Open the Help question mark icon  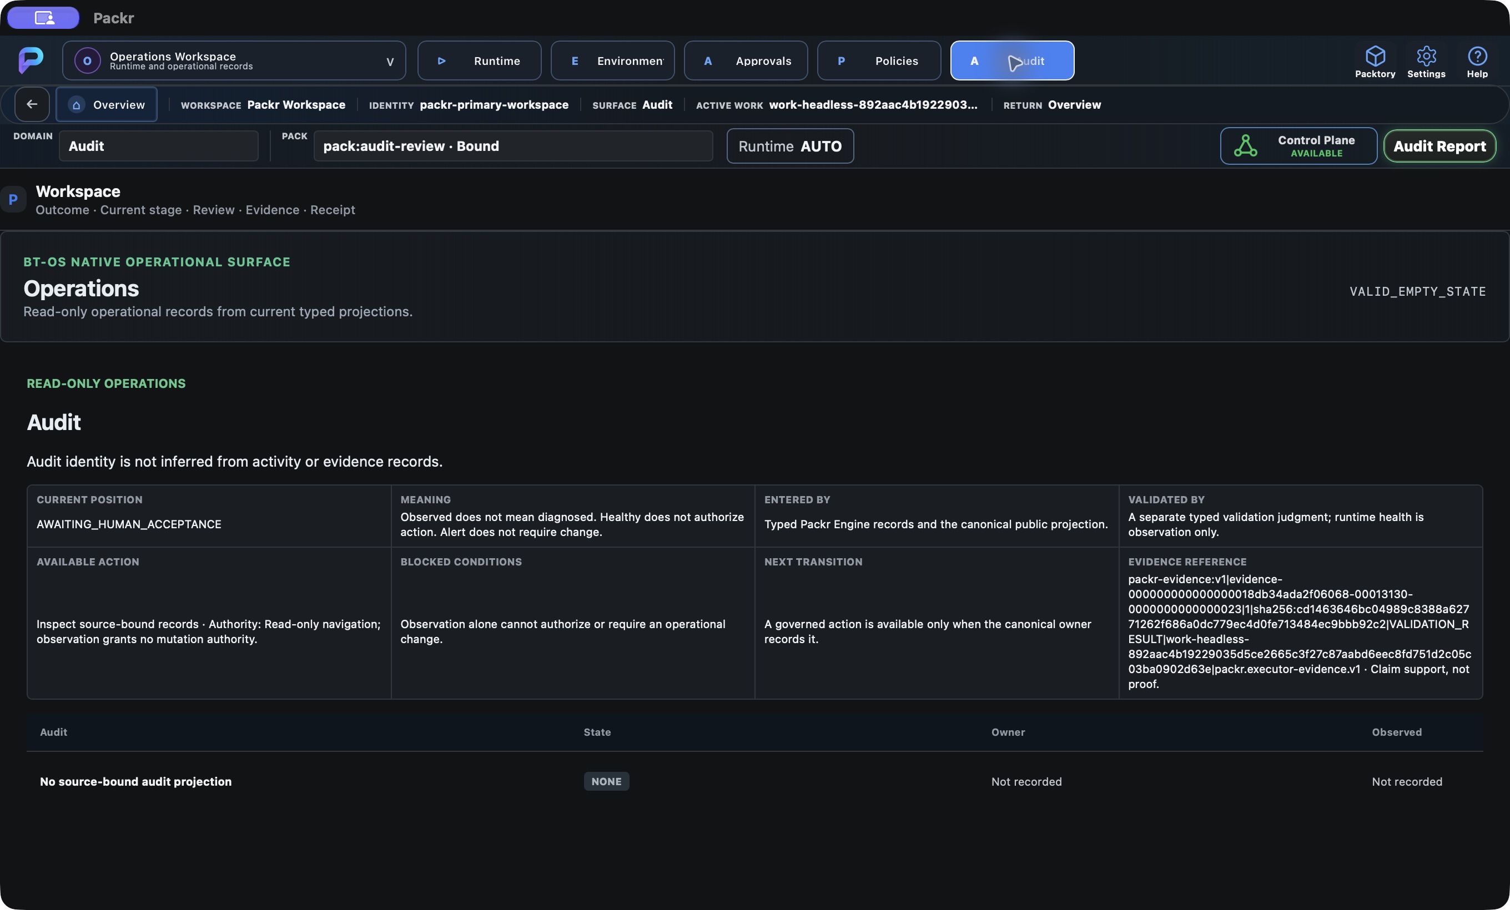pyautogui.click(x=1477, y=55)
